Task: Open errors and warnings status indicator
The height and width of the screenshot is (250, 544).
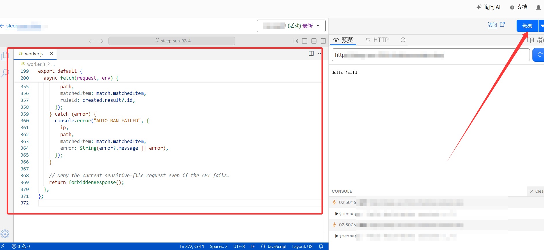Action: pyautogui.click(x=21, y=247)
